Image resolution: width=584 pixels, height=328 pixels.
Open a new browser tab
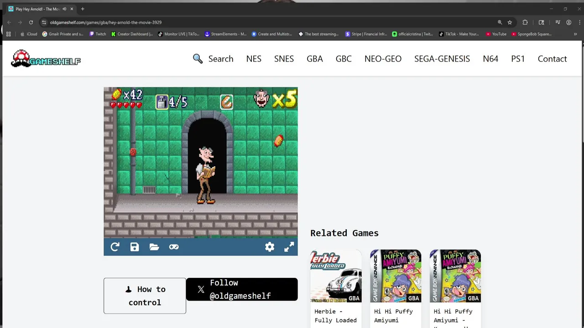[x=83, y=9]
